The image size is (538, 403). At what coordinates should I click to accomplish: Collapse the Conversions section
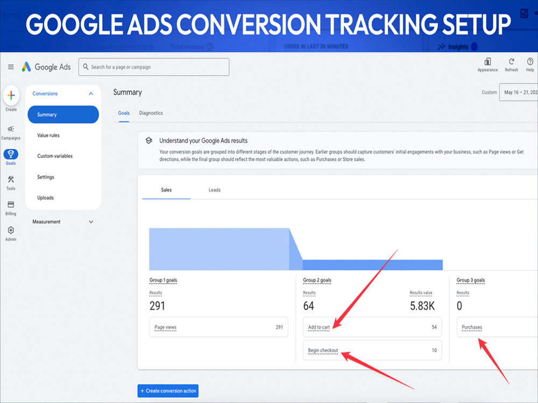point(91,92)
